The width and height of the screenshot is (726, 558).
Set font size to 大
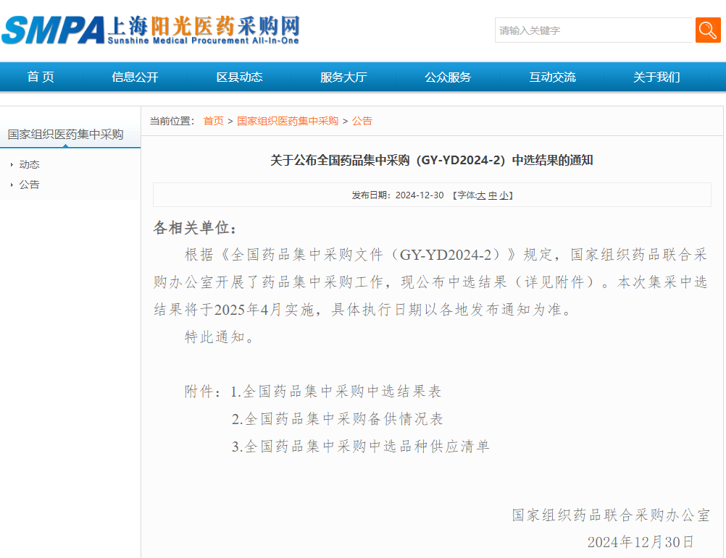(481, 195)
